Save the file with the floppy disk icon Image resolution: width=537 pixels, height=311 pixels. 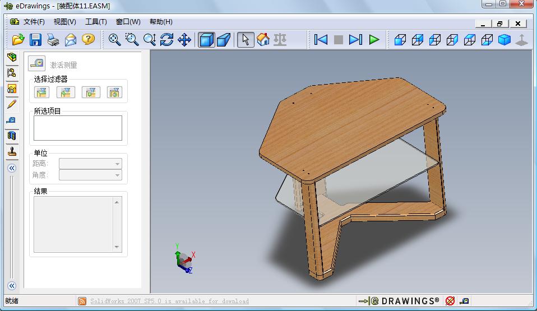pyautogui.click(x=36, y=40)
